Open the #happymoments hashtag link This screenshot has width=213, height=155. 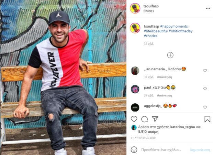[174, 26]
